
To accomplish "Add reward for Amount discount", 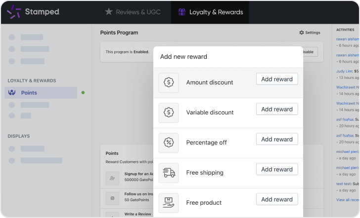I will point(277,79).
